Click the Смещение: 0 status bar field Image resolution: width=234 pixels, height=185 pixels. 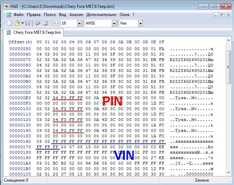click(16, 180)
